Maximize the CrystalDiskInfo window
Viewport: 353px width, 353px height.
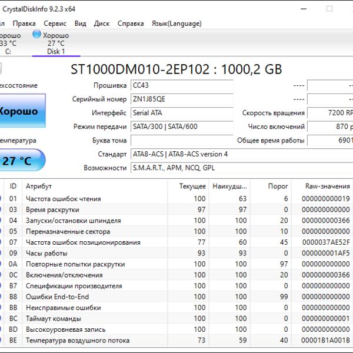coord(329,9)
